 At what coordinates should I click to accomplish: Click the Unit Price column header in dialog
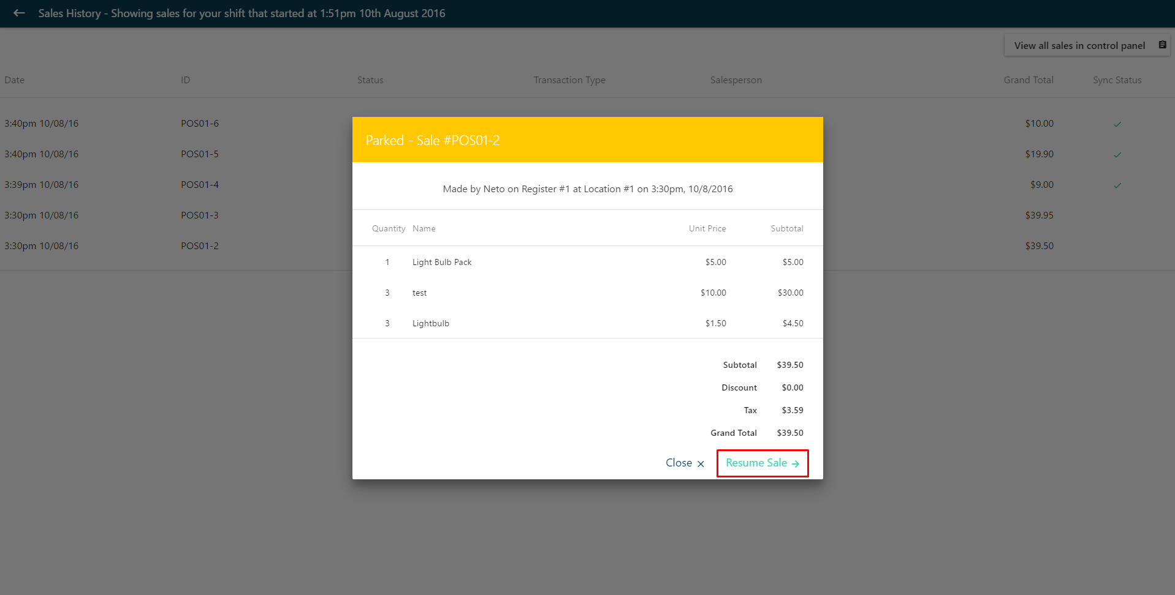point(707,228)
